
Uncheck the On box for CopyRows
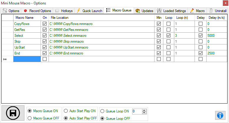(x=44, y=24)
